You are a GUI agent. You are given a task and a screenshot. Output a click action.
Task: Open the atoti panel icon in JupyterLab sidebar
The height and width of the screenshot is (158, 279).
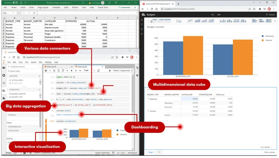click(4, 91)
